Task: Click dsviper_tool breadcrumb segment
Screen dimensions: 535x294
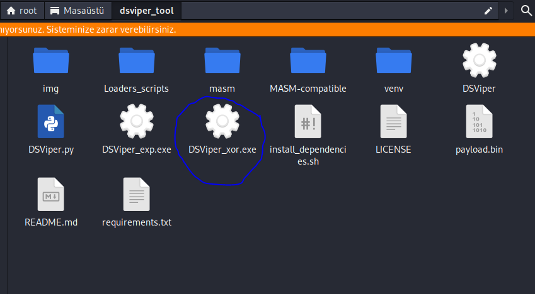Action: click(x=147, y=11)
